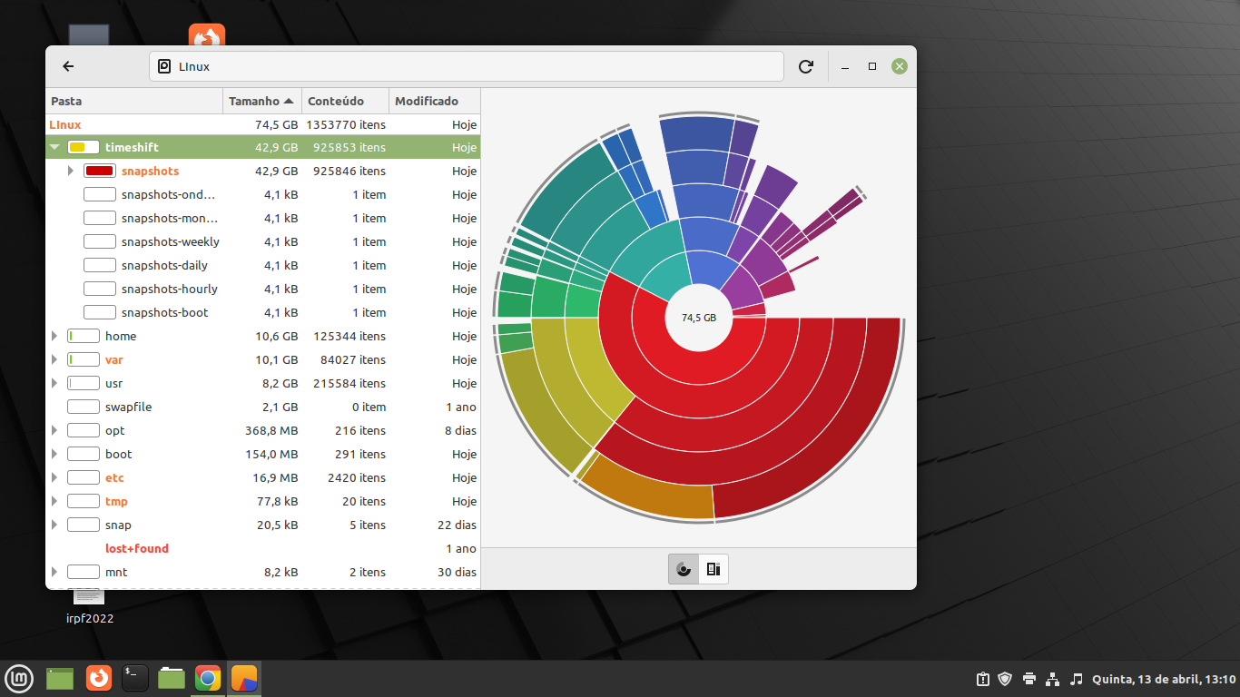1240x697 pixels.
Task: Expand the opt folder
Action: [x=54, y=430]
